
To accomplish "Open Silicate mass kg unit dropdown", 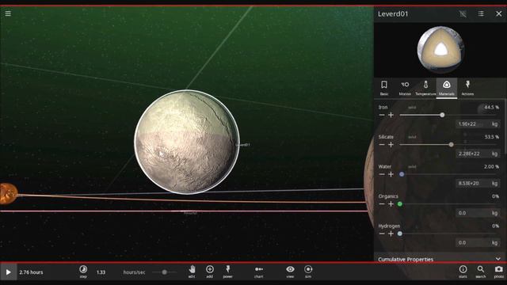I will (494, 154).
